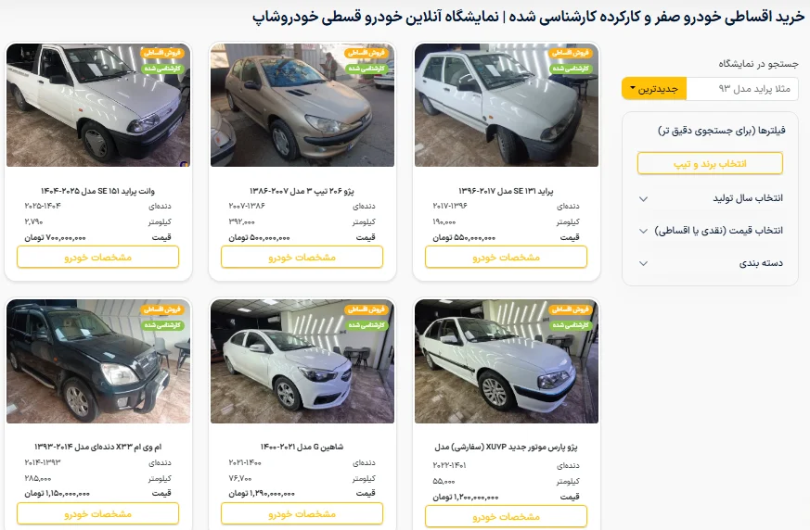Click مشخصات خودرو for MVM X33
The height and width of the screenshot is (530, 810).
pos(98,514)
